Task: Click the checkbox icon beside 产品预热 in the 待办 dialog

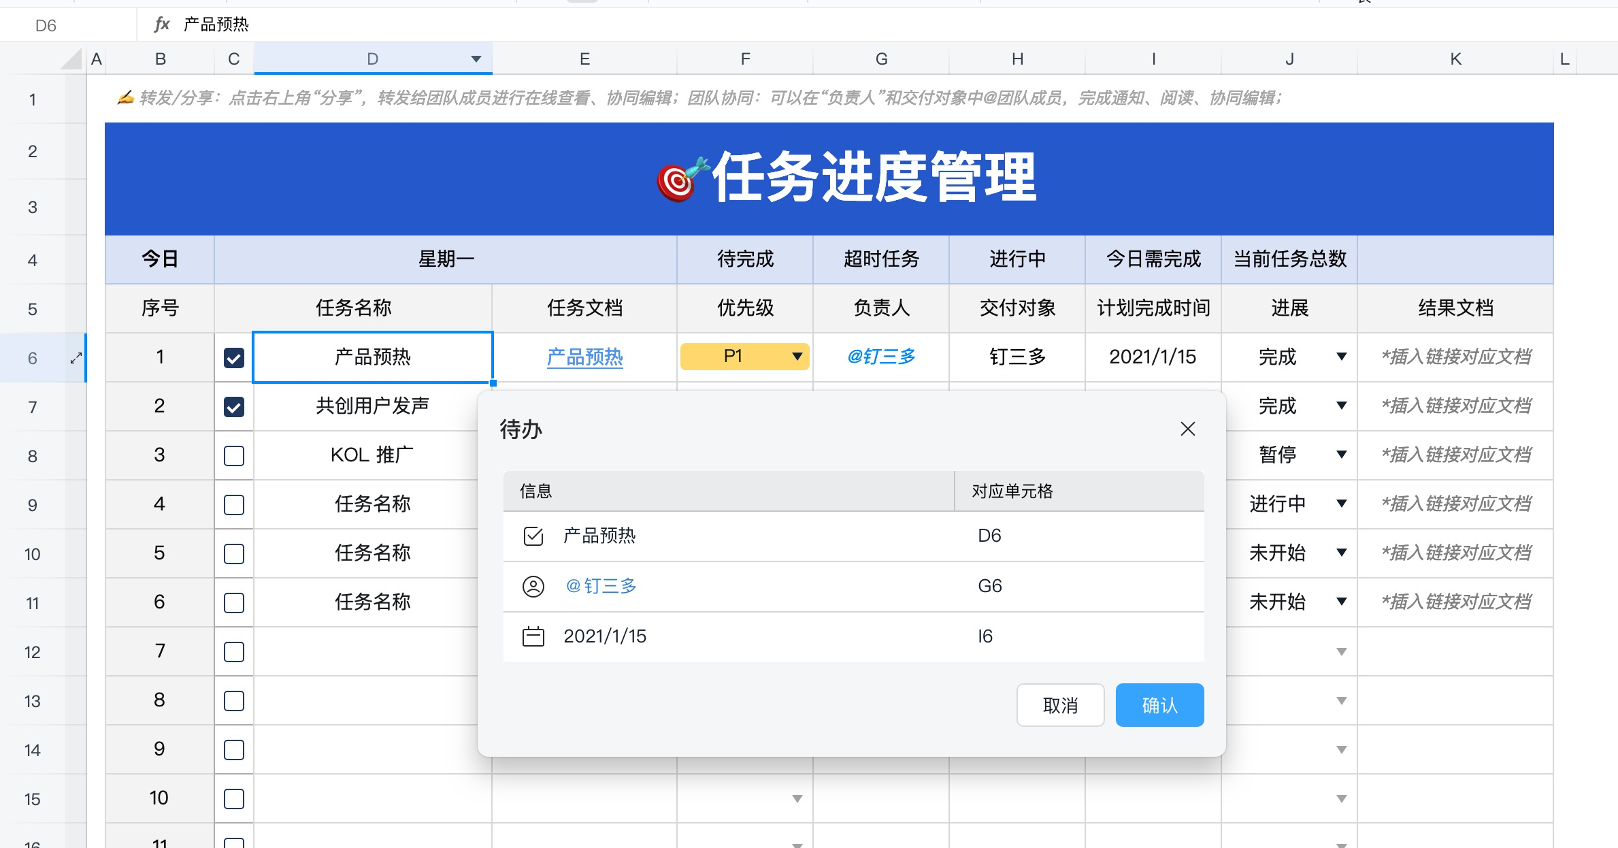Action: [533, 536]
